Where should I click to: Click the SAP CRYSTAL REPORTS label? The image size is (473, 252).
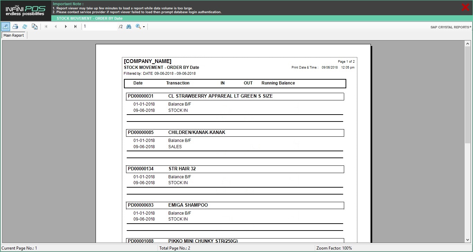[x=451, y=27]
